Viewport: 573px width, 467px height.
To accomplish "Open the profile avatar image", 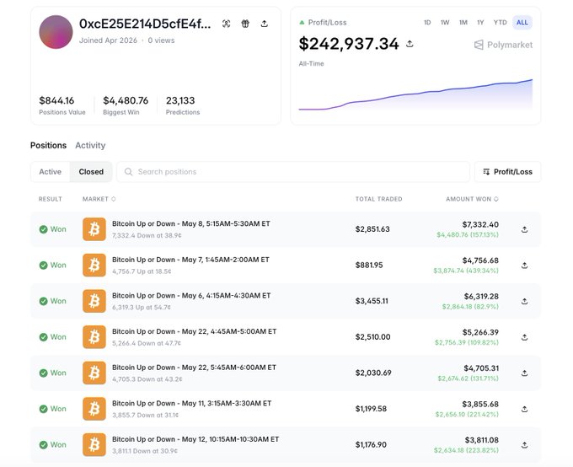I will [x=56, y=32].
